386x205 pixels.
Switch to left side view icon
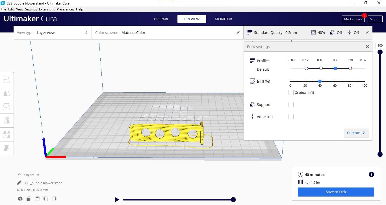click(46, 199)
